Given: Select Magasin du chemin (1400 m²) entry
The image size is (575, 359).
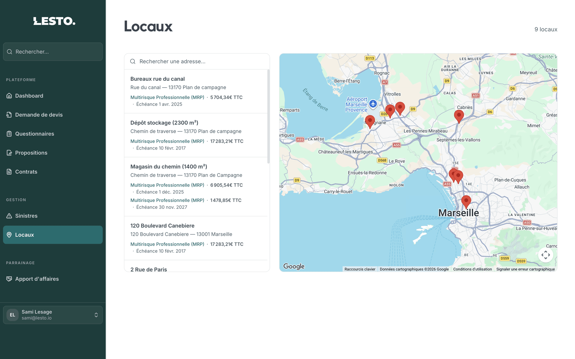Looking at the screenshot, I should point(196,187).
